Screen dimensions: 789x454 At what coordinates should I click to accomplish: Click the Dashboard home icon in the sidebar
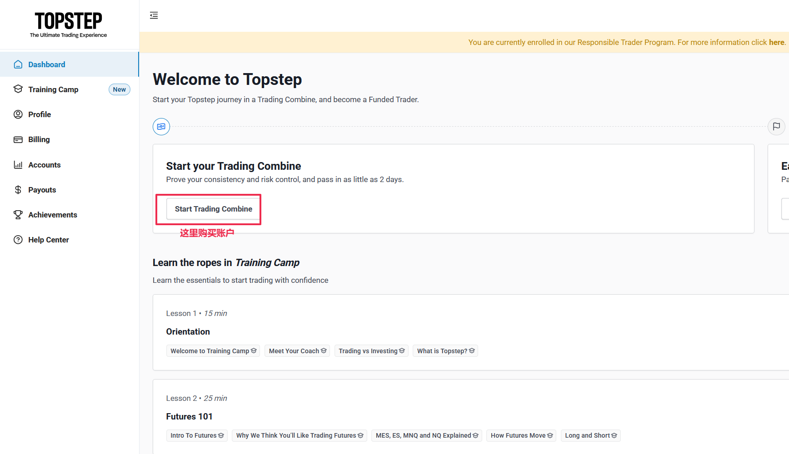(18, 64)
